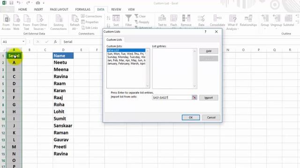The width and height of the screenshot is (300, 168).
Task: Click the Import button
Action: pyautogui.click(x=209, y=98)
